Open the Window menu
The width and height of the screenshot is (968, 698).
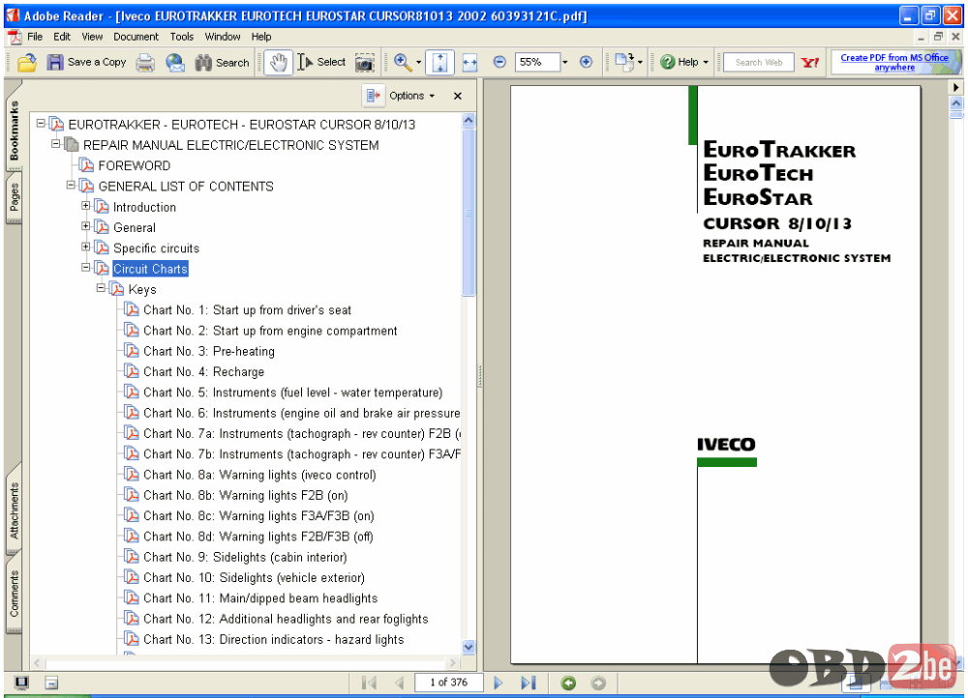pos(223,37)
